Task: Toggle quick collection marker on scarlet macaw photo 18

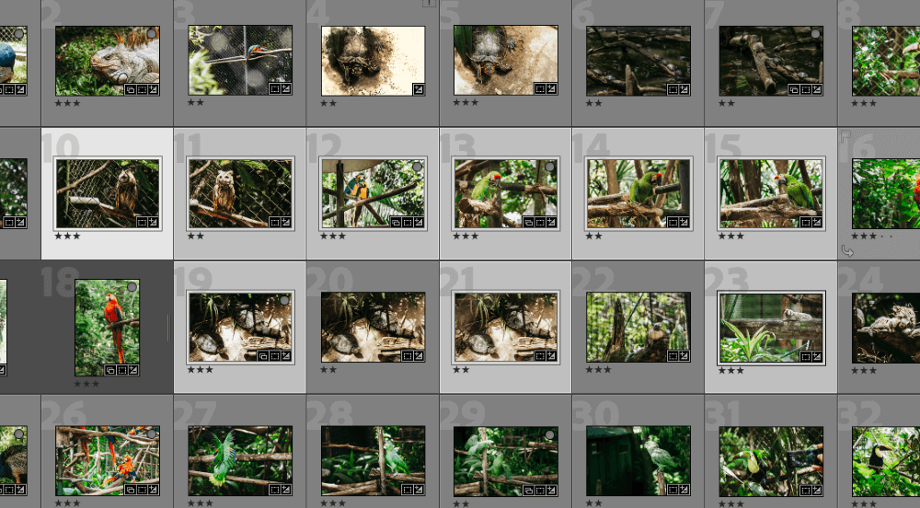Action: 132,287
